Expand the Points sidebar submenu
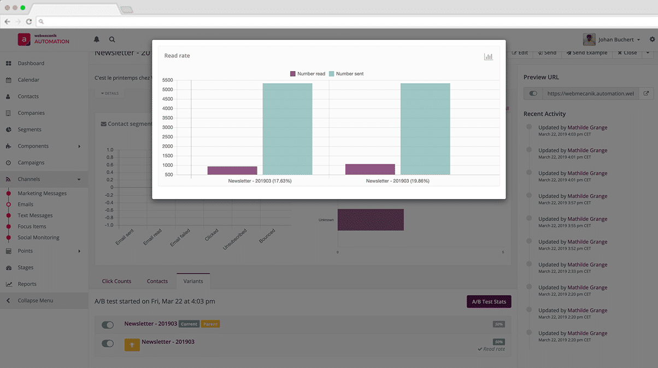 [79, 252]
